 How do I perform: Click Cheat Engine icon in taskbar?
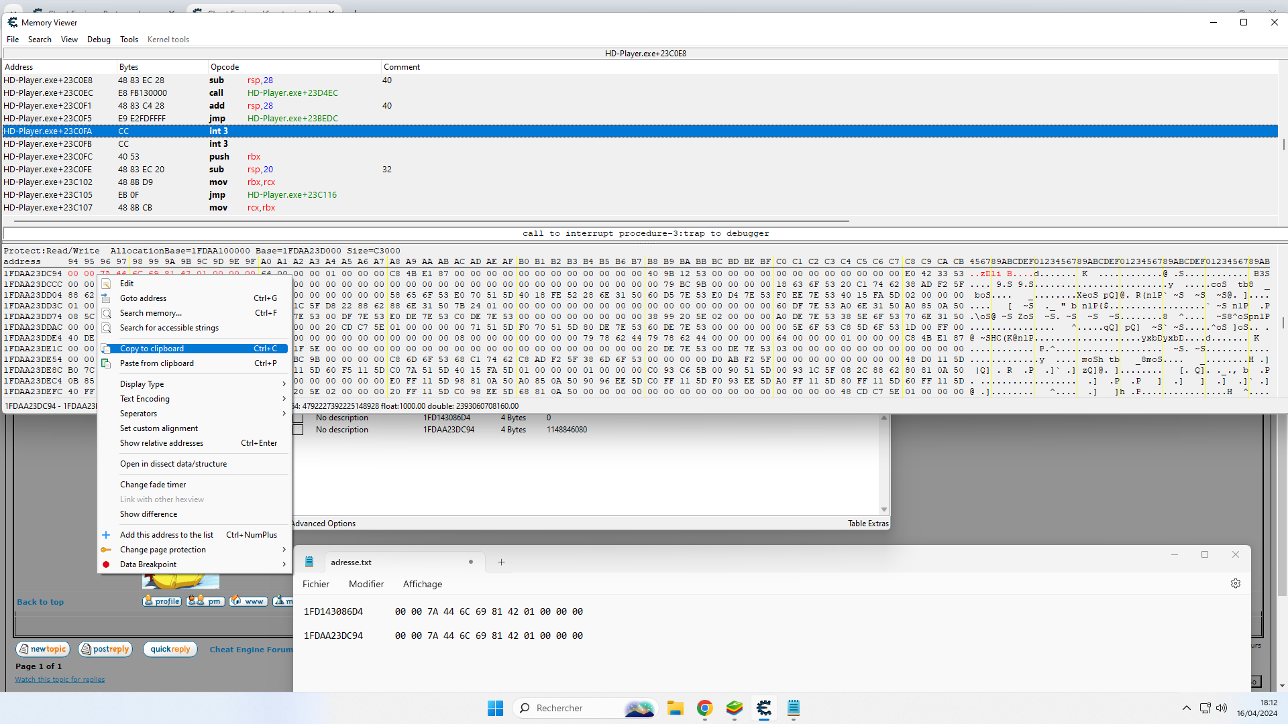point(764,708)
